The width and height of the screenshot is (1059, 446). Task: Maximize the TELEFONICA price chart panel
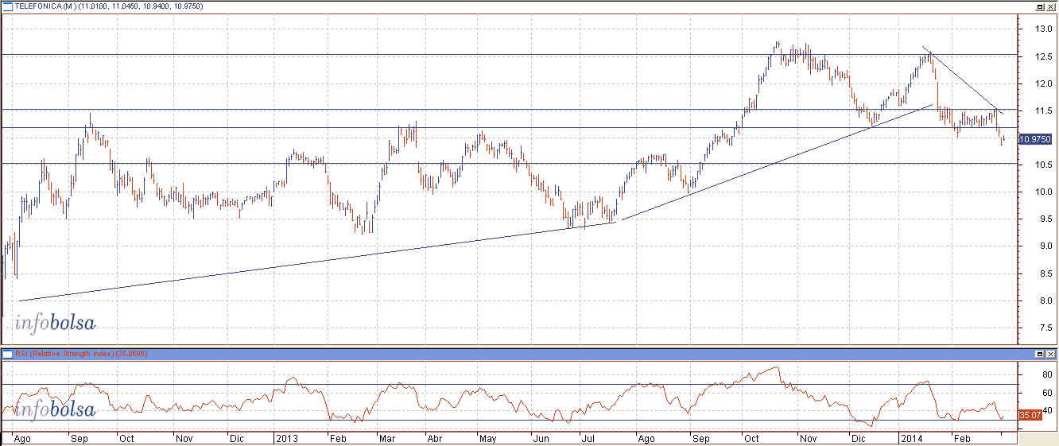coord(1040,6)
